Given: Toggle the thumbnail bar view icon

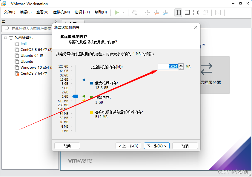Looking at the screenshot, I should (187, 12).
